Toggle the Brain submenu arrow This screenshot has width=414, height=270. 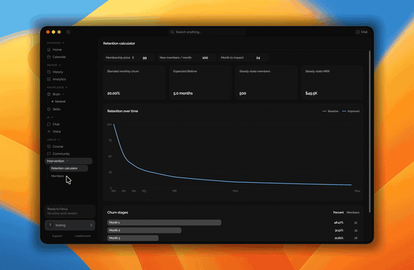[63, 94]
